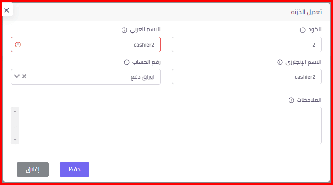
Task: Click the notes scrollbar track
Action: [x=15, y=125]
